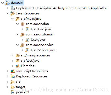Select the 'UserDao.java' file name
Screen dimensions: 111x95
(x=41, y=29)
